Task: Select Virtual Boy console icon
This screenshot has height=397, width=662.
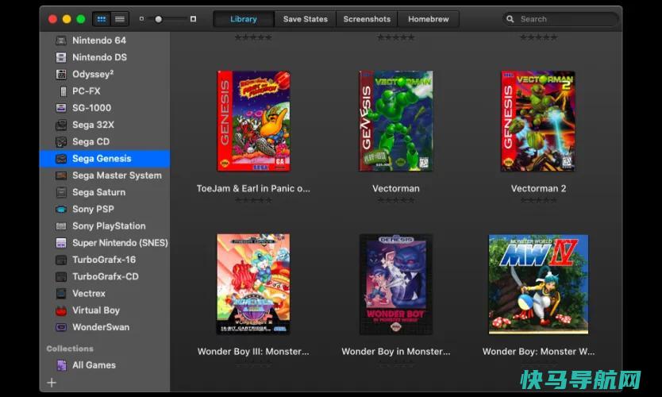Action: pos(61,310)
